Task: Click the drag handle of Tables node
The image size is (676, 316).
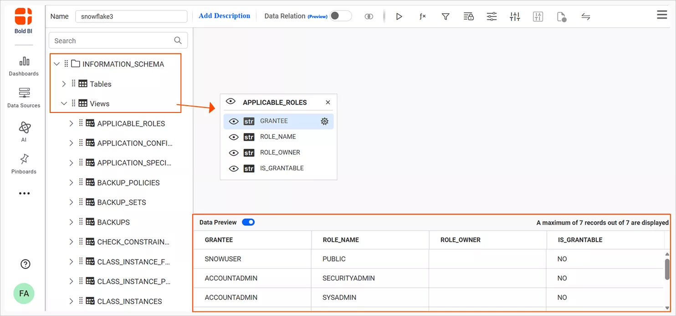Action: [x=74, y=84]
